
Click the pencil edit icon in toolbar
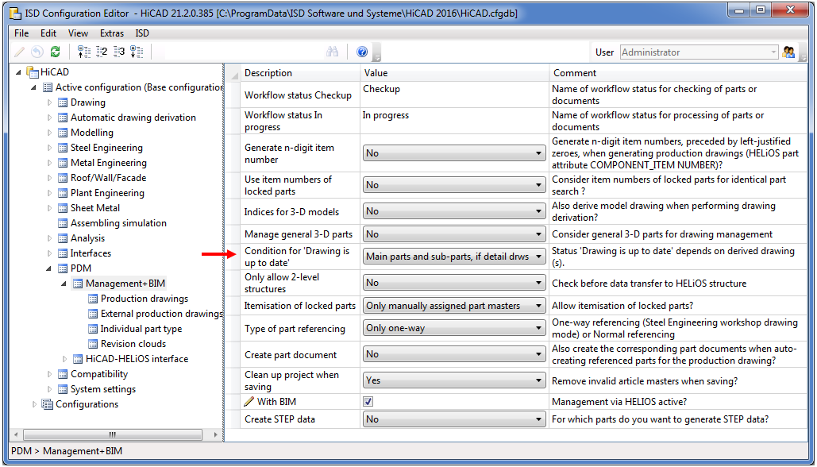point(19,52)
